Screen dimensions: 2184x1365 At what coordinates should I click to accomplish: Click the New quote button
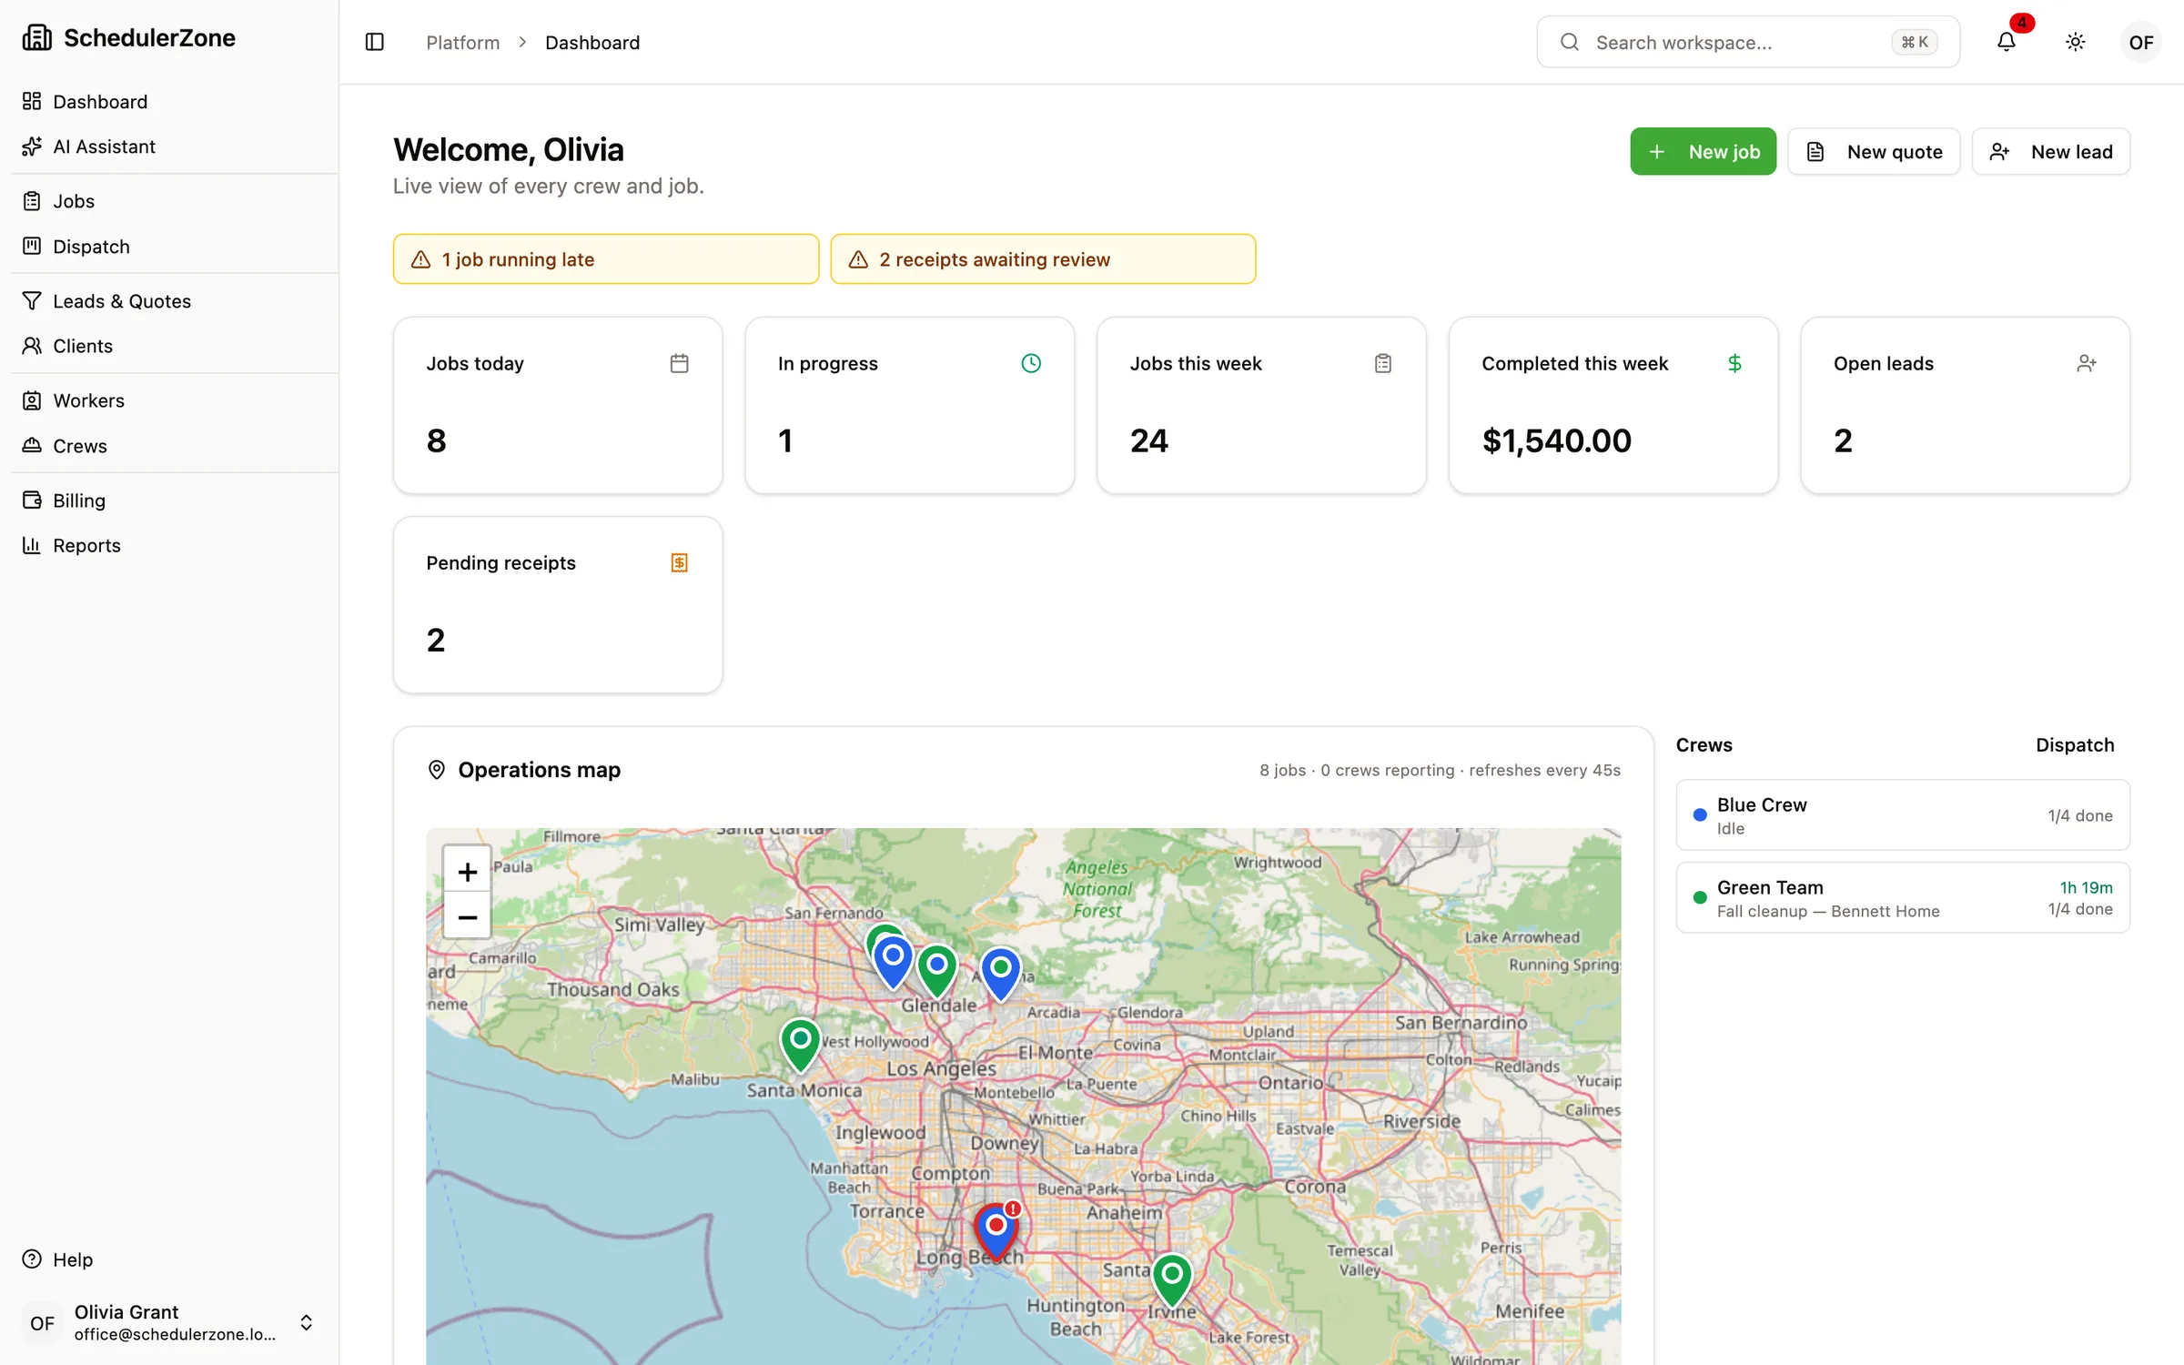click(1874, 151)
